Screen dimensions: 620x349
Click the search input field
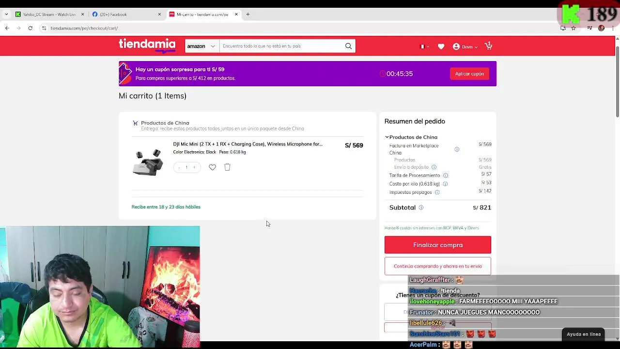click(282, 46)
